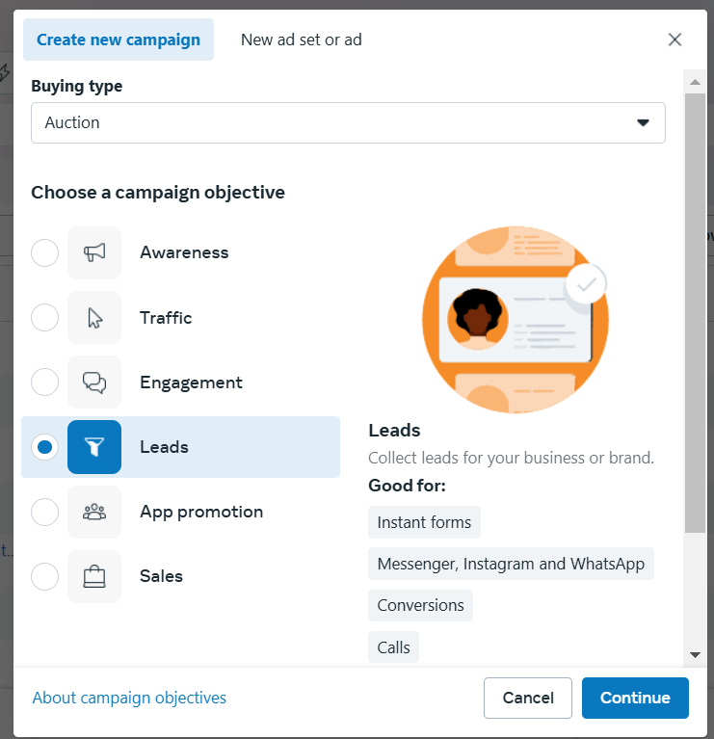
Task: Click the Traffic cursor icon
Action: [x=94, y=318]
